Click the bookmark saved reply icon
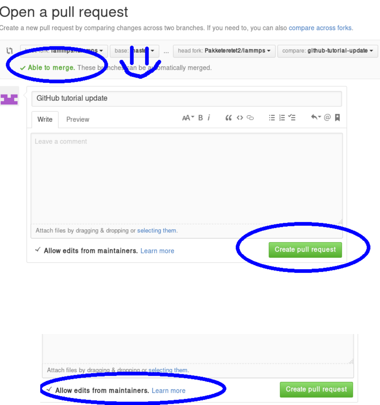Image resolution: width=380 pixels, height=405 pixels. point(337,118)
